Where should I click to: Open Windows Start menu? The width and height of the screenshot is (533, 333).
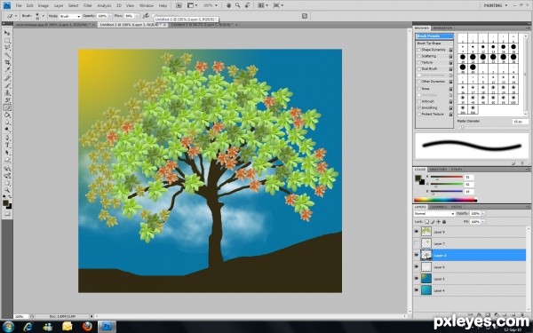click(x=8, y=327)
